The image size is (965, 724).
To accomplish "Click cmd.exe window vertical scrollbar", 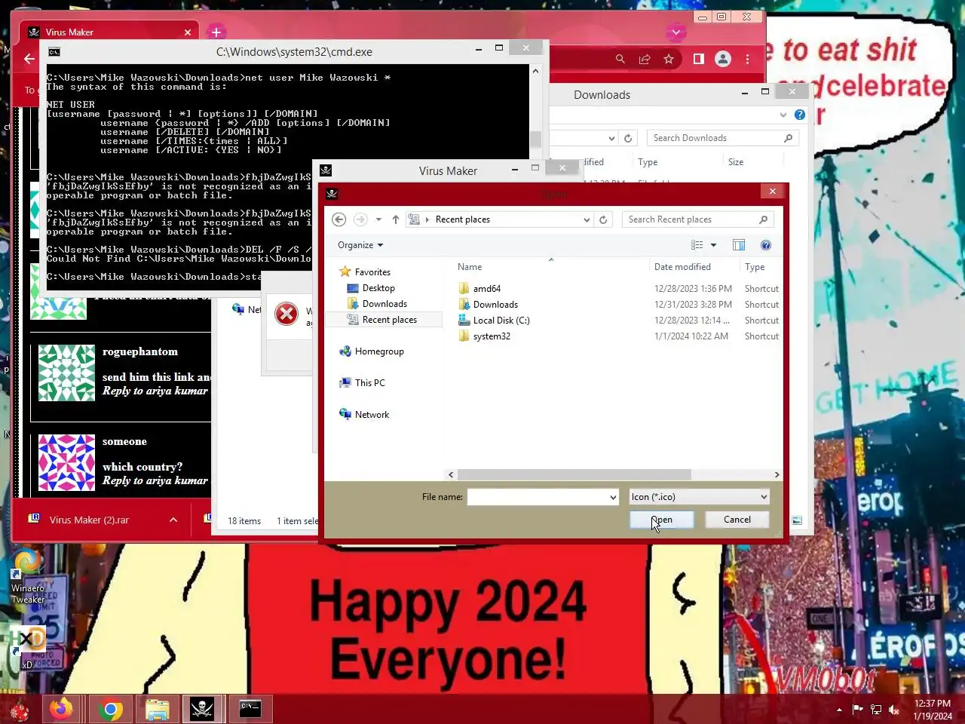I will 535,140.
